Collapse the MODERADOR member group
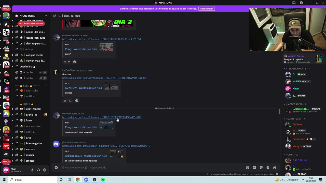 point(295,104)
